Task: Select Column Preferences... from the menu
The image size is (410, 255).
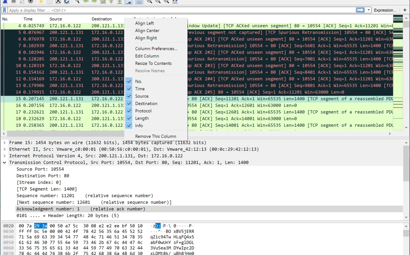Action: coord(156,48)
